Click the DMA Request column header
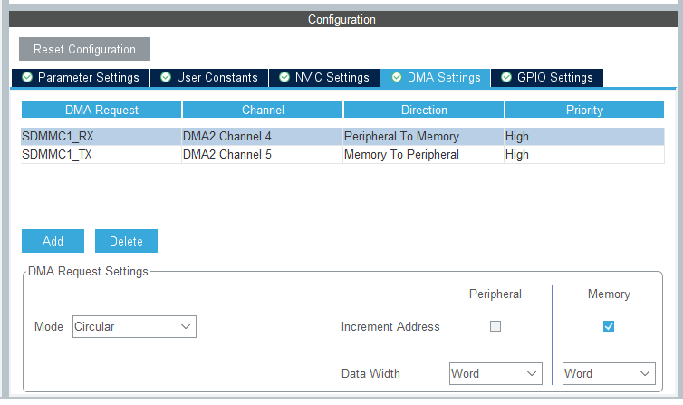 [x=101, y=110]
